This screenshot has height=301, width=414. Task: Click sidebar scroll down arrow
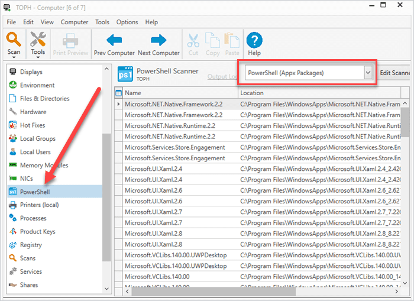tap(106, 289)
